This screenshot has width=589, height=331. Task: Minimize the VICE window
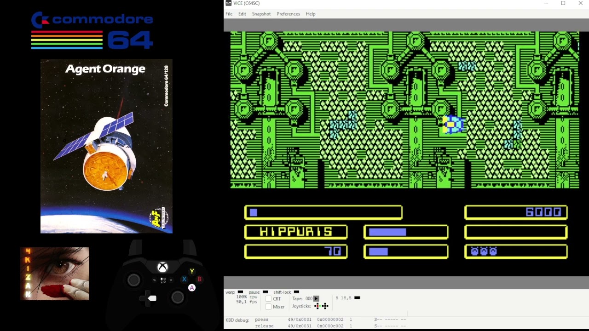(x=546, y=3)
